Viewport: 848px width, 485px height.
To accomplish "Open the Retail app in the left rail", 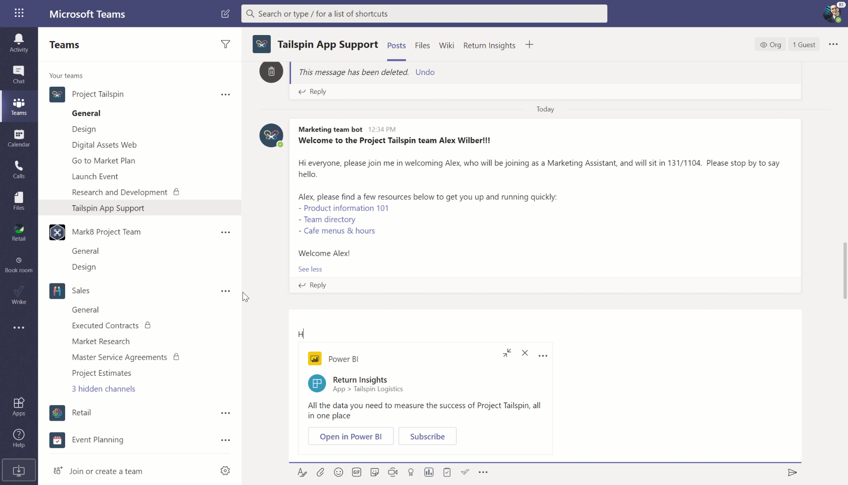I will coord(19,232).
